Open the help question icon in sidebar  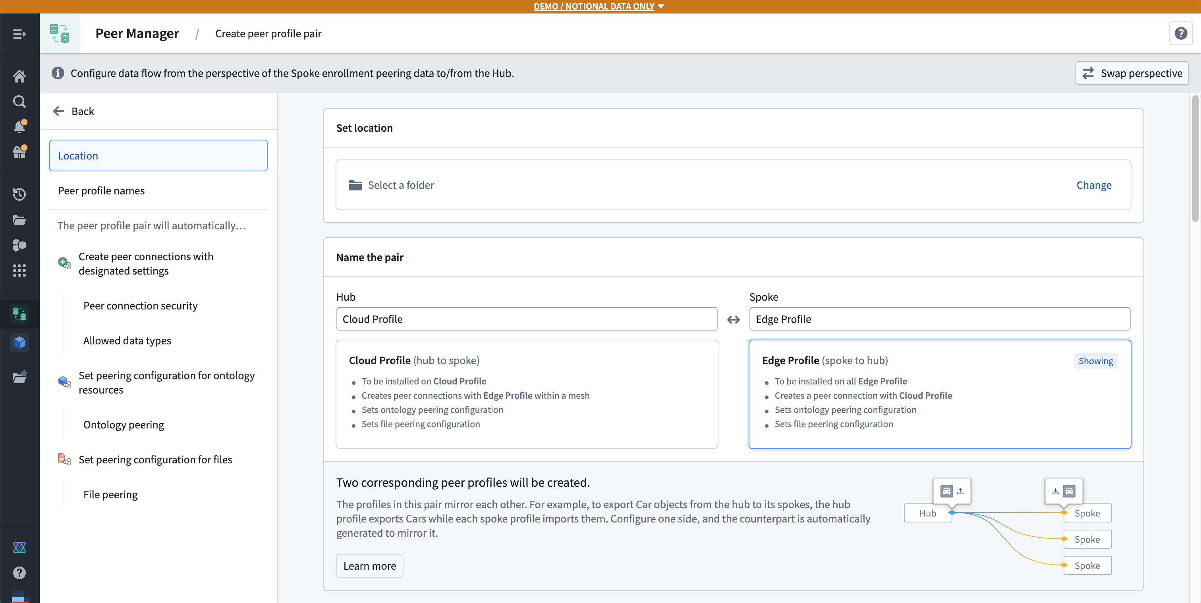(x=19, y=573)
